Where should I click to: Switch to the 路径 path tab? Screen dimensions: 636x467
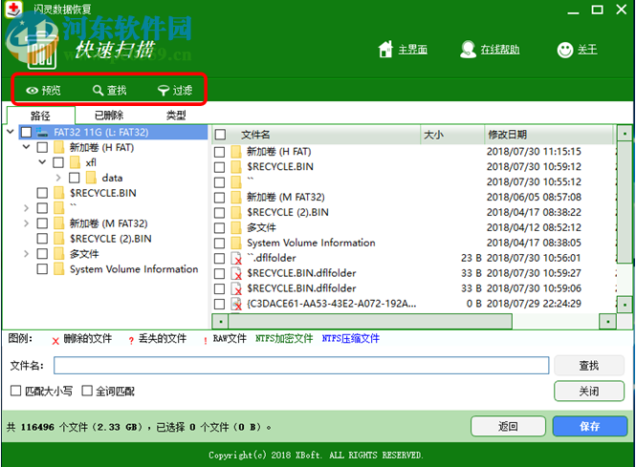[x=41, y=116]
